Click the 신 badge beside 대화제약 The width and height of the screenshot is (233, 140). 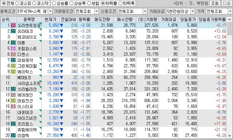pyautogui.click(x=13, y=60)
